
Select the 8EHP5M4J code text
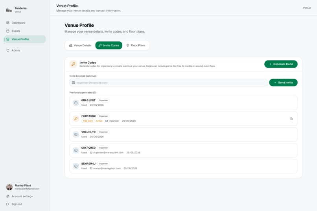tap(88, 163)
